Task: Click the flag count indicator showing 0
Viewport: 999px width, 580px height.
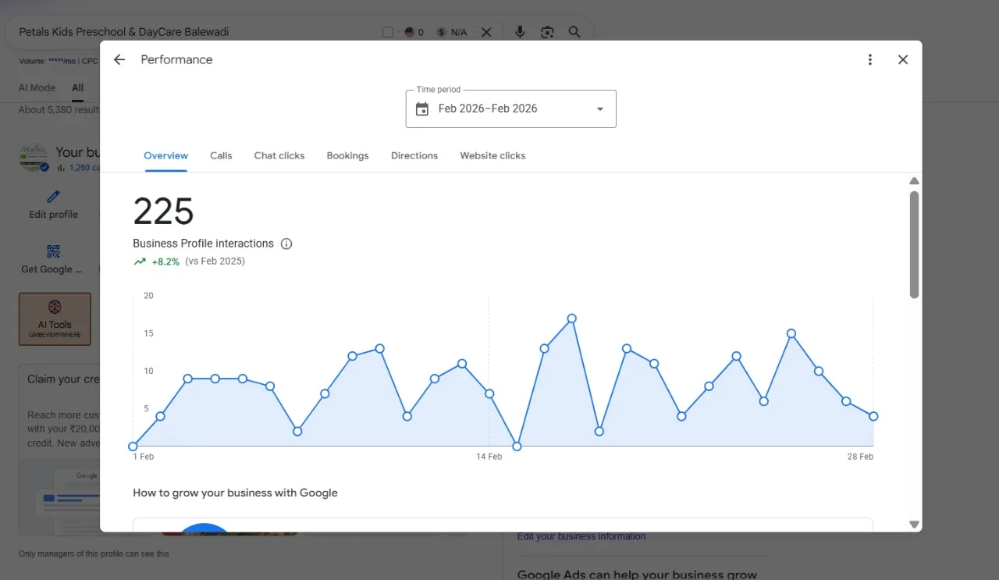Action: (x=414, y=32)
